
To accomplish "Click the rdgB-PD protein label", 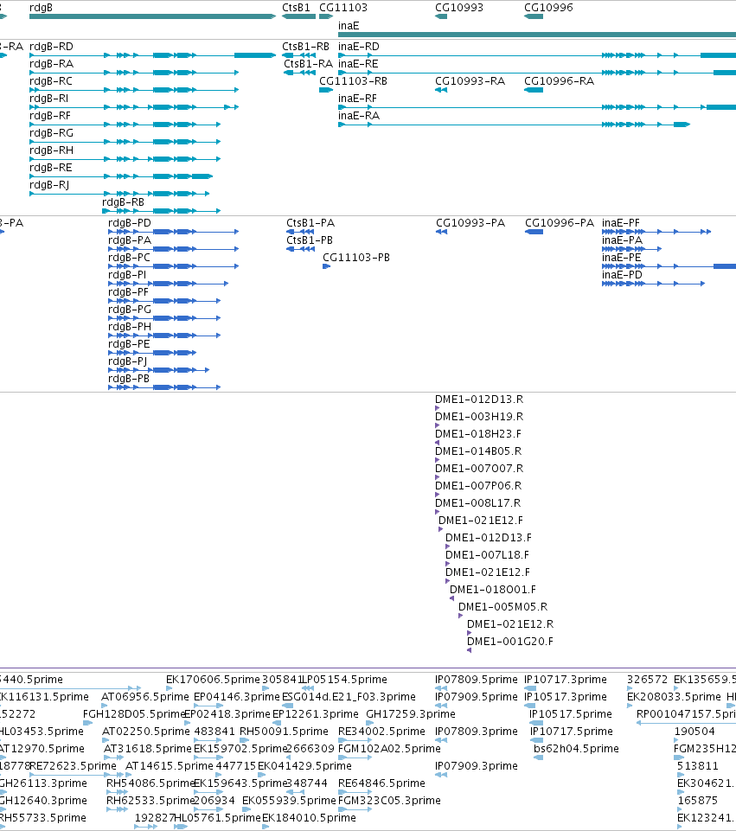I will tap(130, 223).
